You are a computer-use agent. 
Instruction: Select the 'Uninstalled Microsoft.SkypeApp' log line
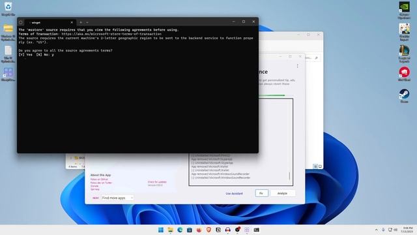(212, 163)
